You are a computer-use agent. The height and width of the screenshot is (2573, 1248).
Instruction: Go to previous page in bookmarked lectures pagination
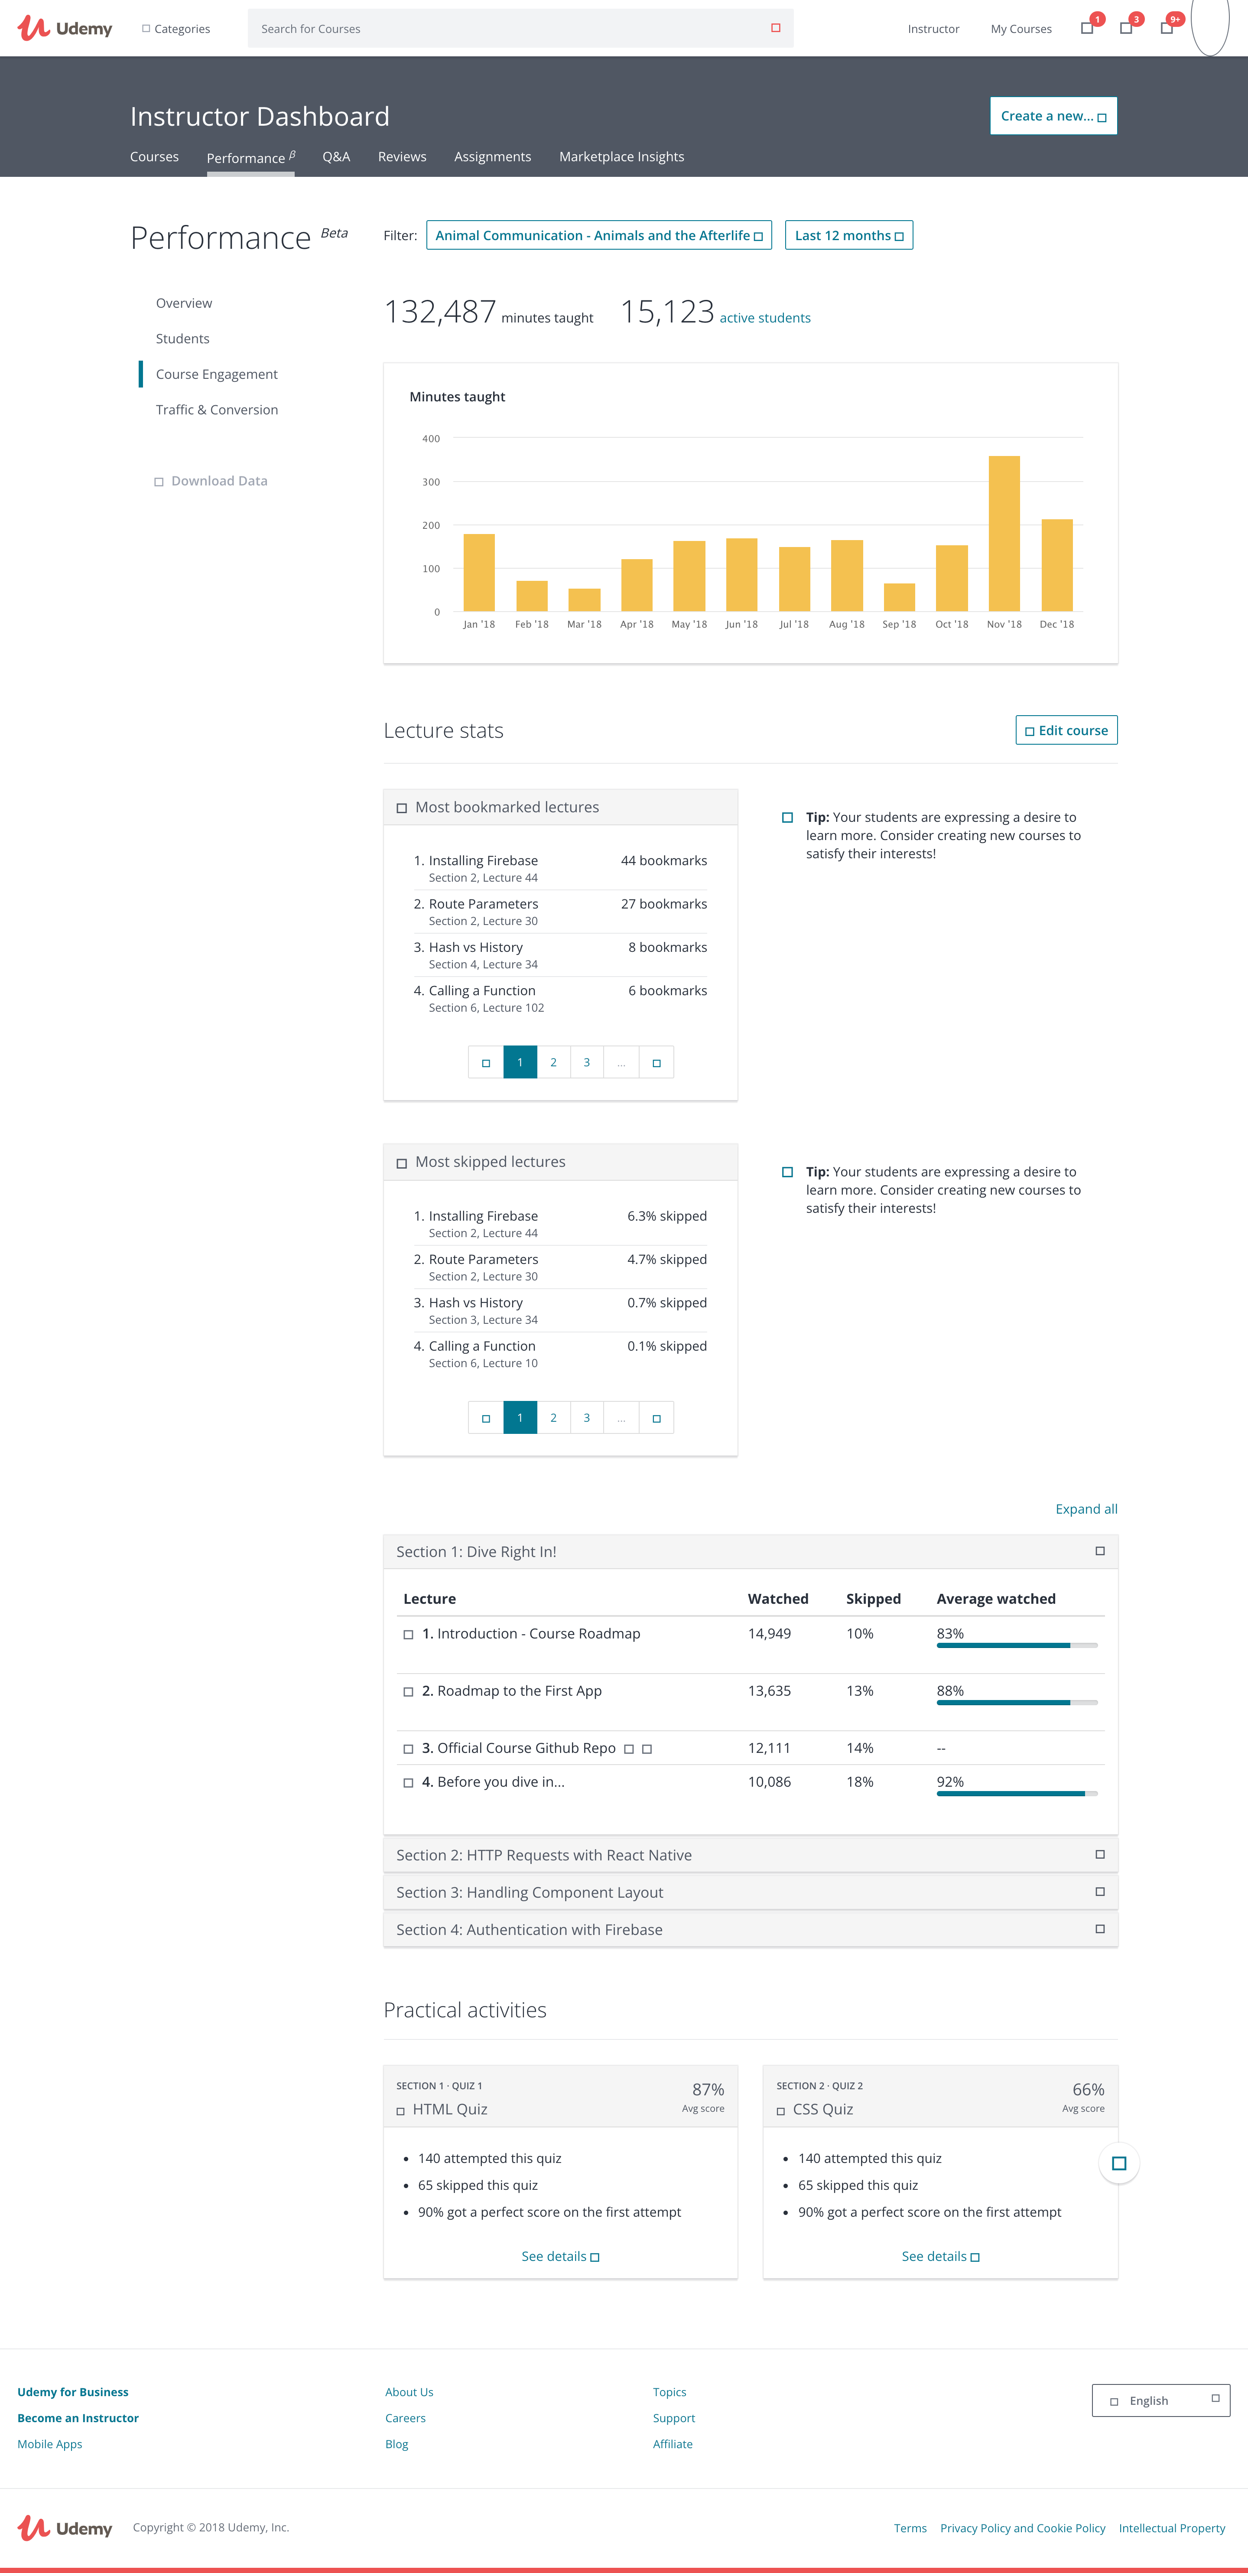pos(486,1063)
